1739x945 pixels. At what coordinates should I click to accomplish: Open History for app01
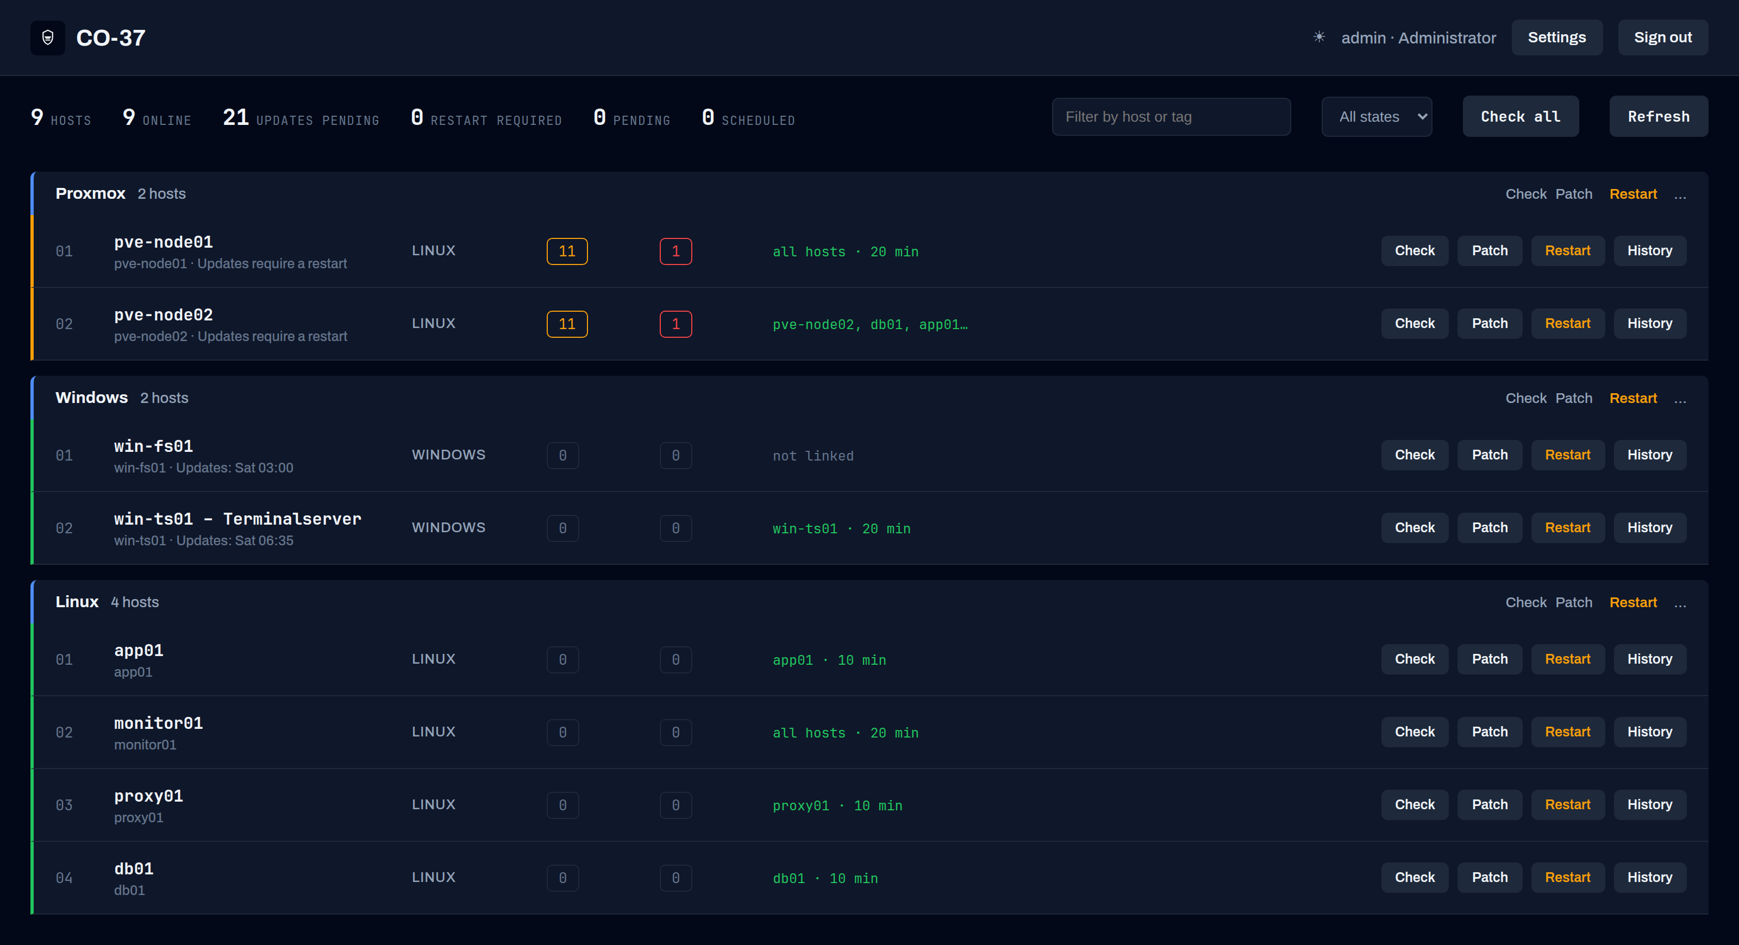point(1649,660)
